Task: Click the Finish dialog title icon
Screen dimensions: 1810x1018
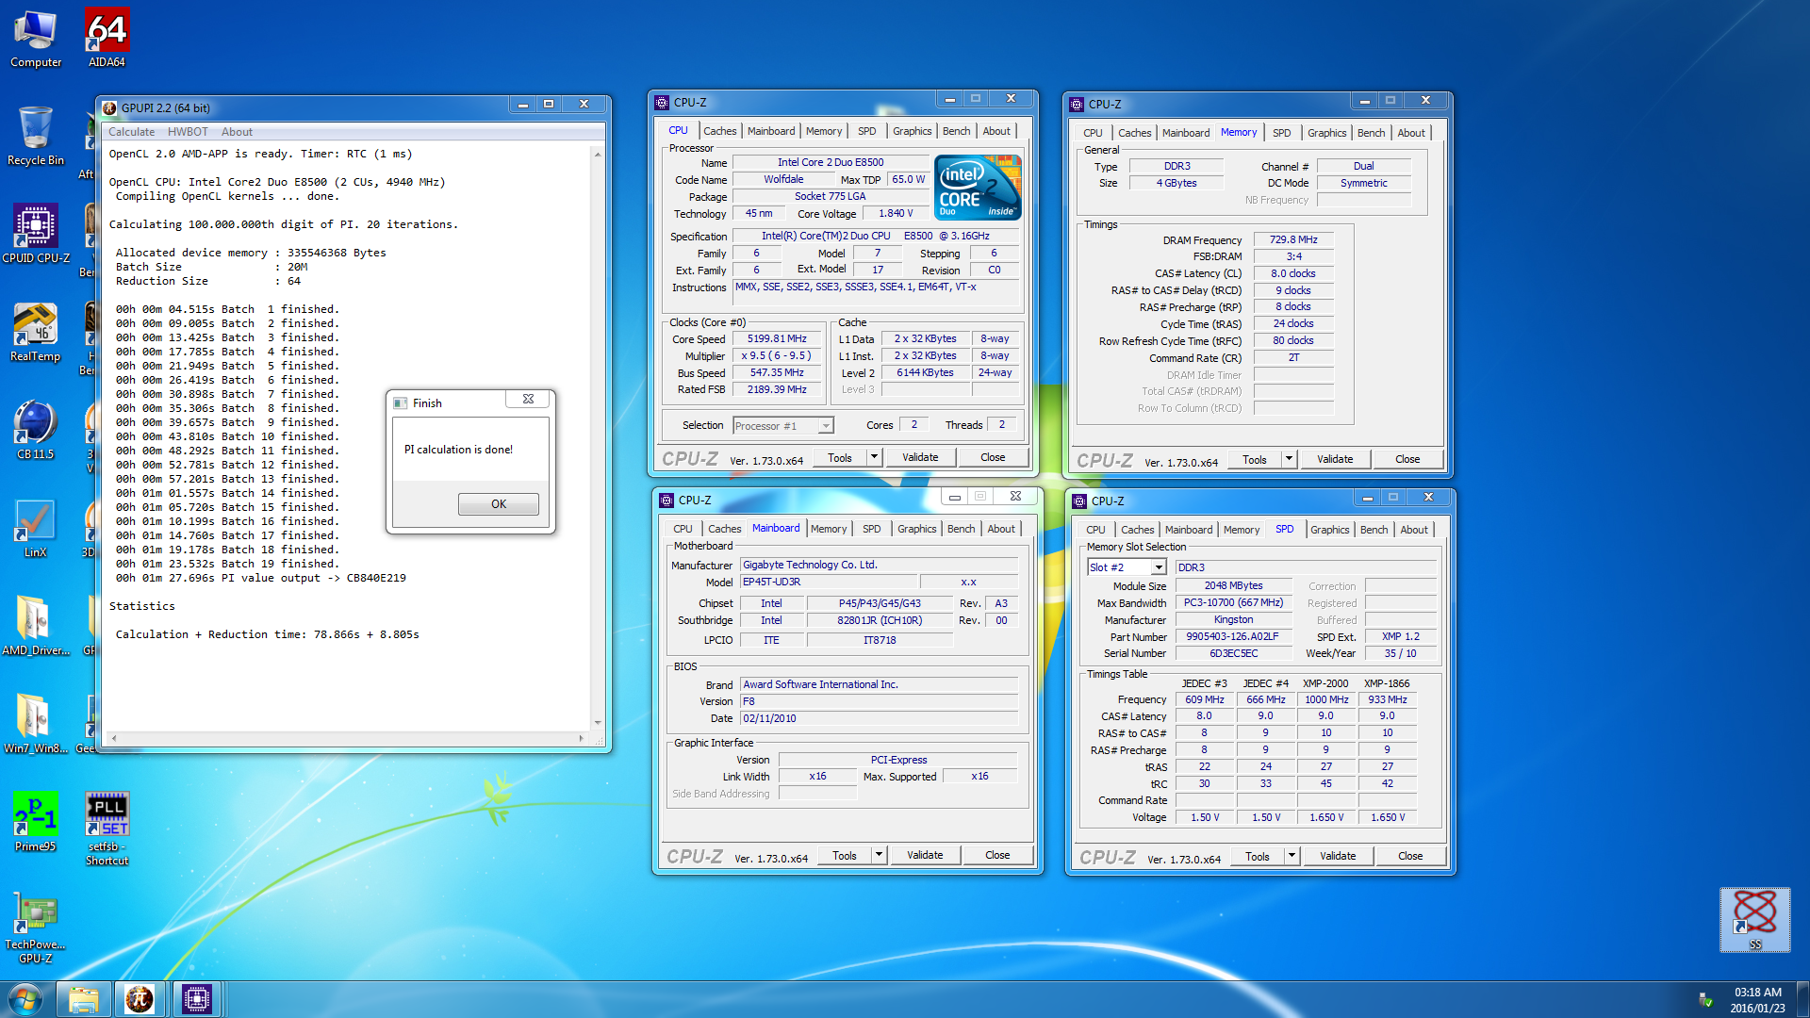Action: [401, 402]
